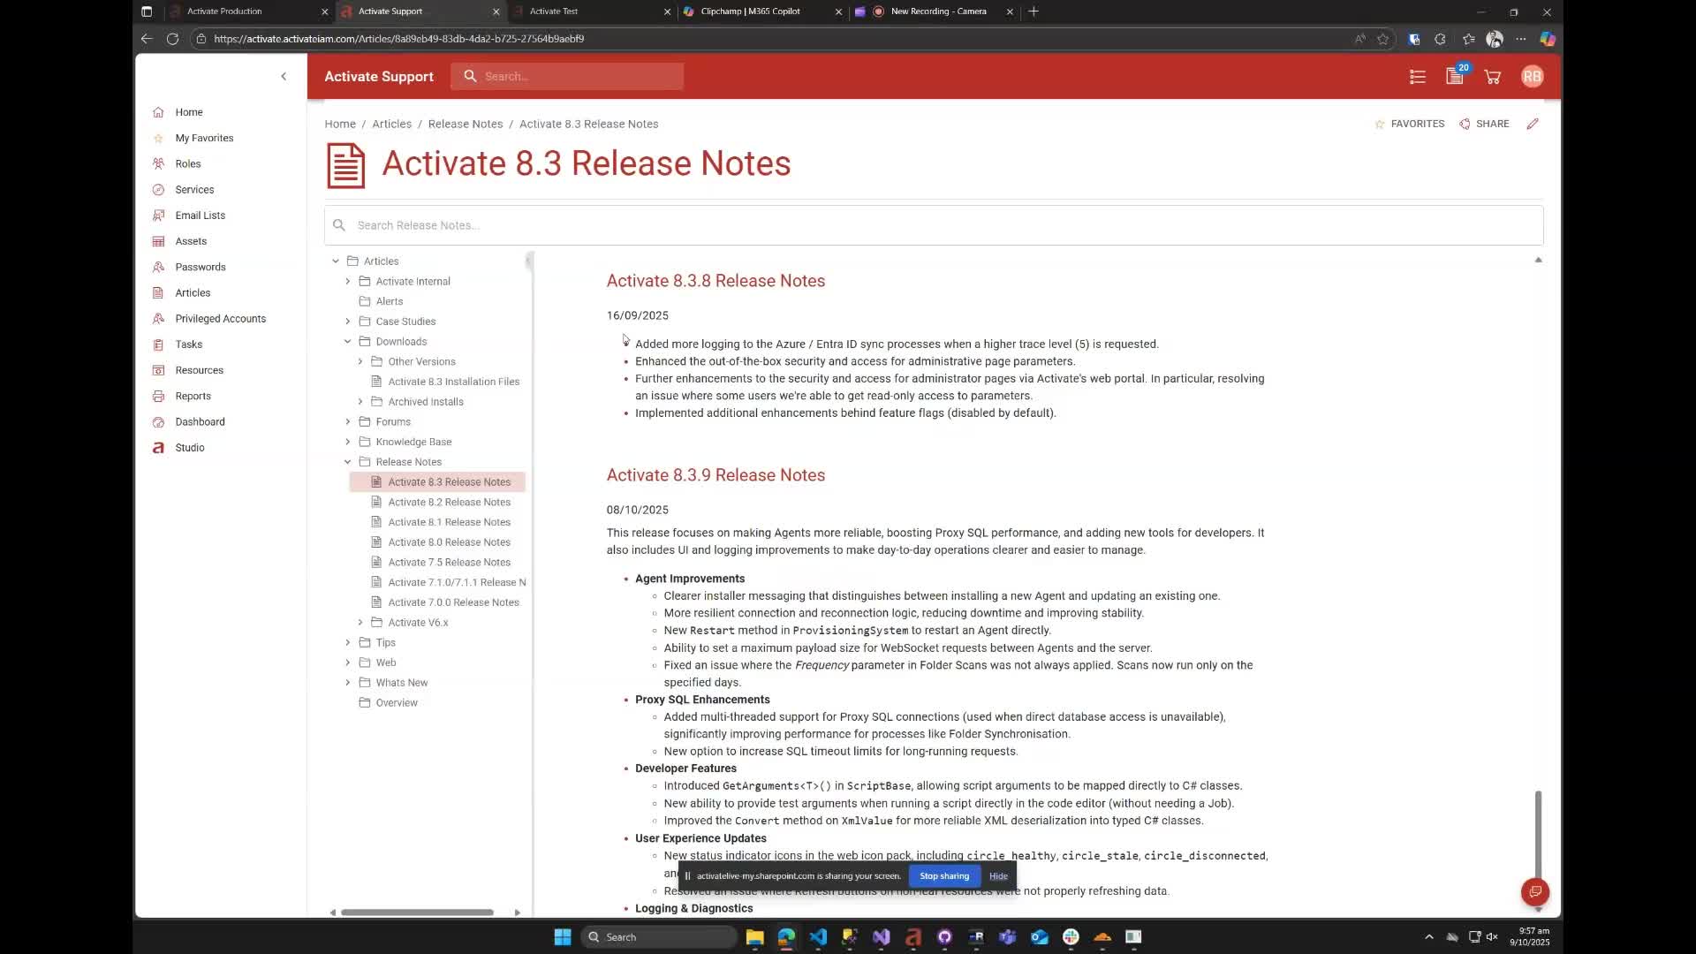Open Services from the sidebar

coord(194,189)
